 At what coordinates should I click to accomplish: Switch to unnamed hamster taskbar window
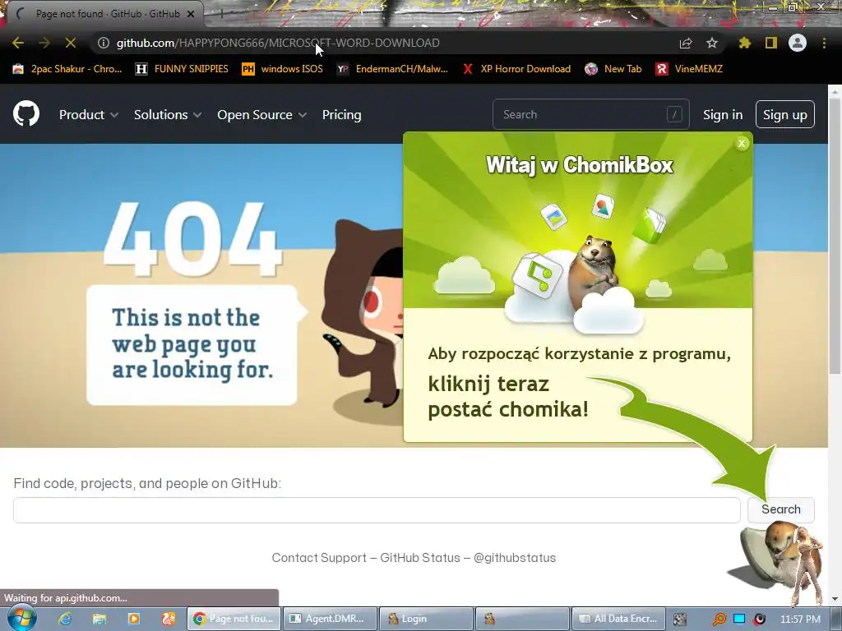(522, 619)
